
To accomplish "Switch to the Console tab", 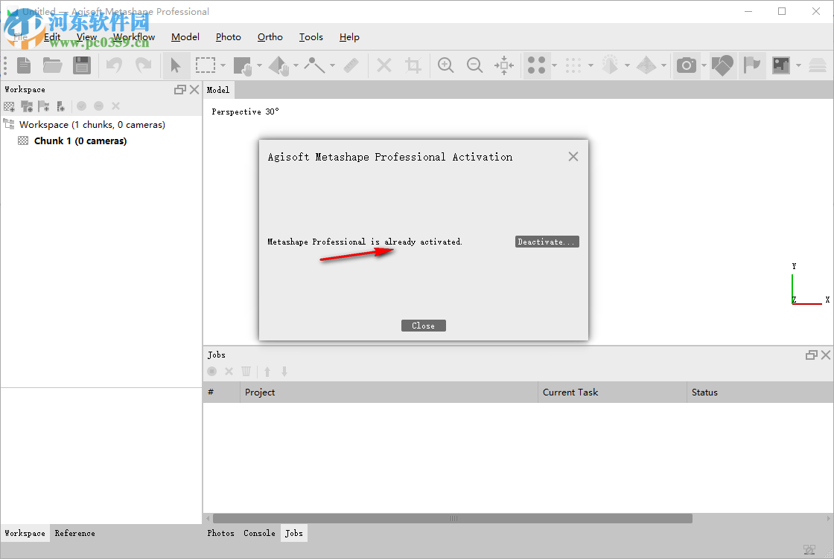I will (x=259, y=533).
